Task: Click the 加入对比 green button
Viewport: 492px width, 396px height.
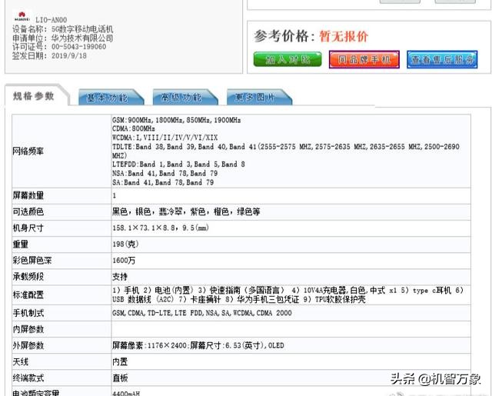Action: pos(288,59)
